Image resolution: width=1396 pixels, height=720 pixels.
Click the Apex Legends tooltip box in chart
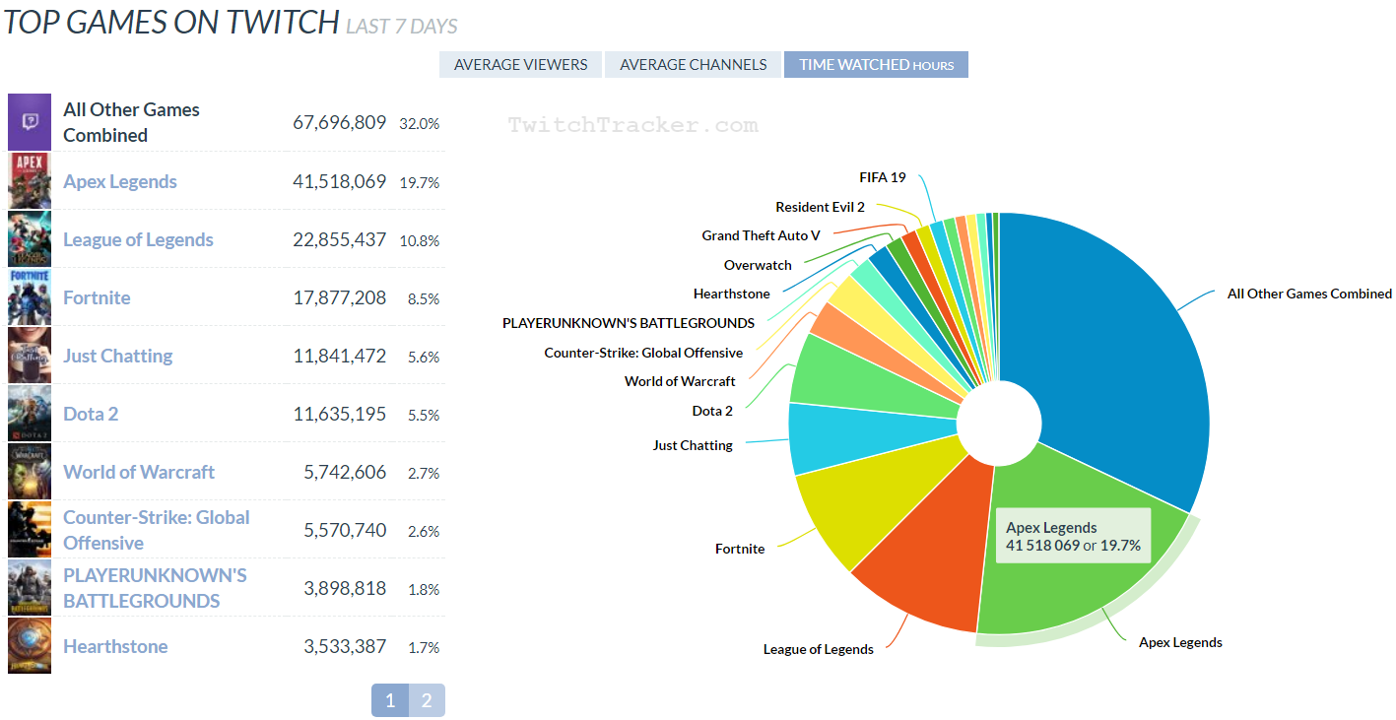pos(1073,536)
